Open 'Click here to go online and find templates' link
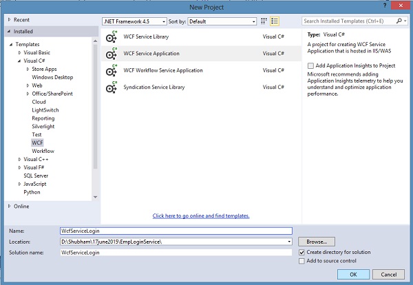Screen dimensions: 413x285 point(201,215)
